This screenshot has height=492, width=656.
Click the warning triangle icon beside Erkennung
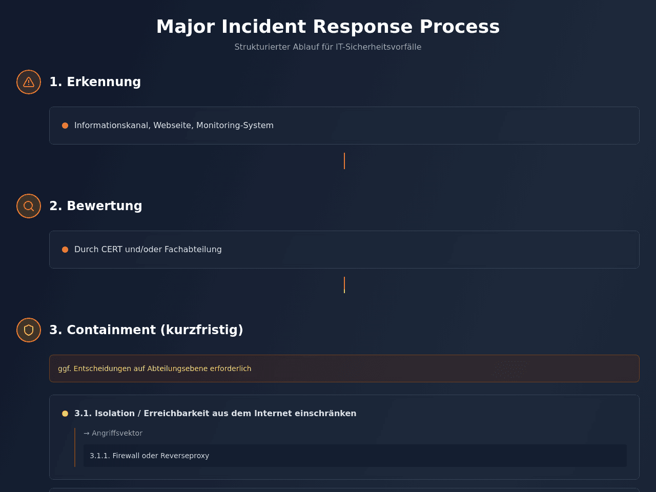point(29,82)
